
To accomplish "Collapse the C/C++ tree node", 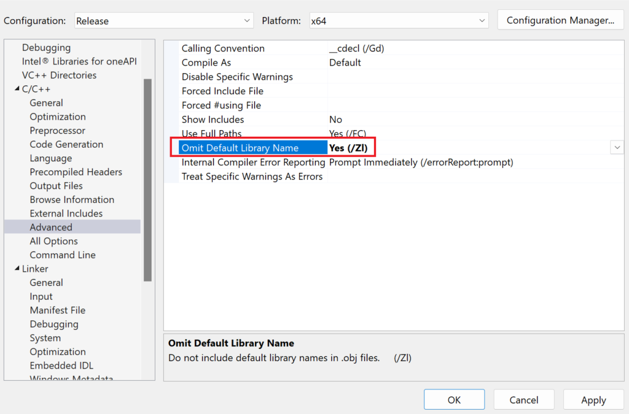I will tap(17, 89).
